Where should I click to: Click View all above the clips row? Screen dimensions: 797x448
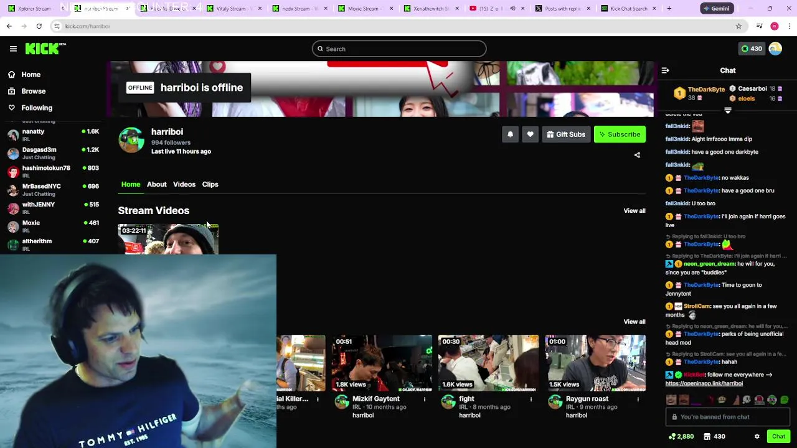634,322
